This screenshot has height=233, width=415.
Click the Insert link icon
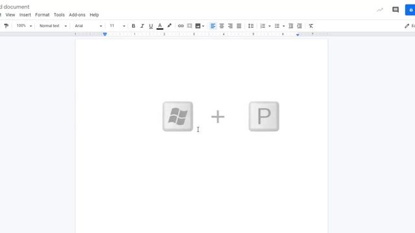(x=181, y=26)
